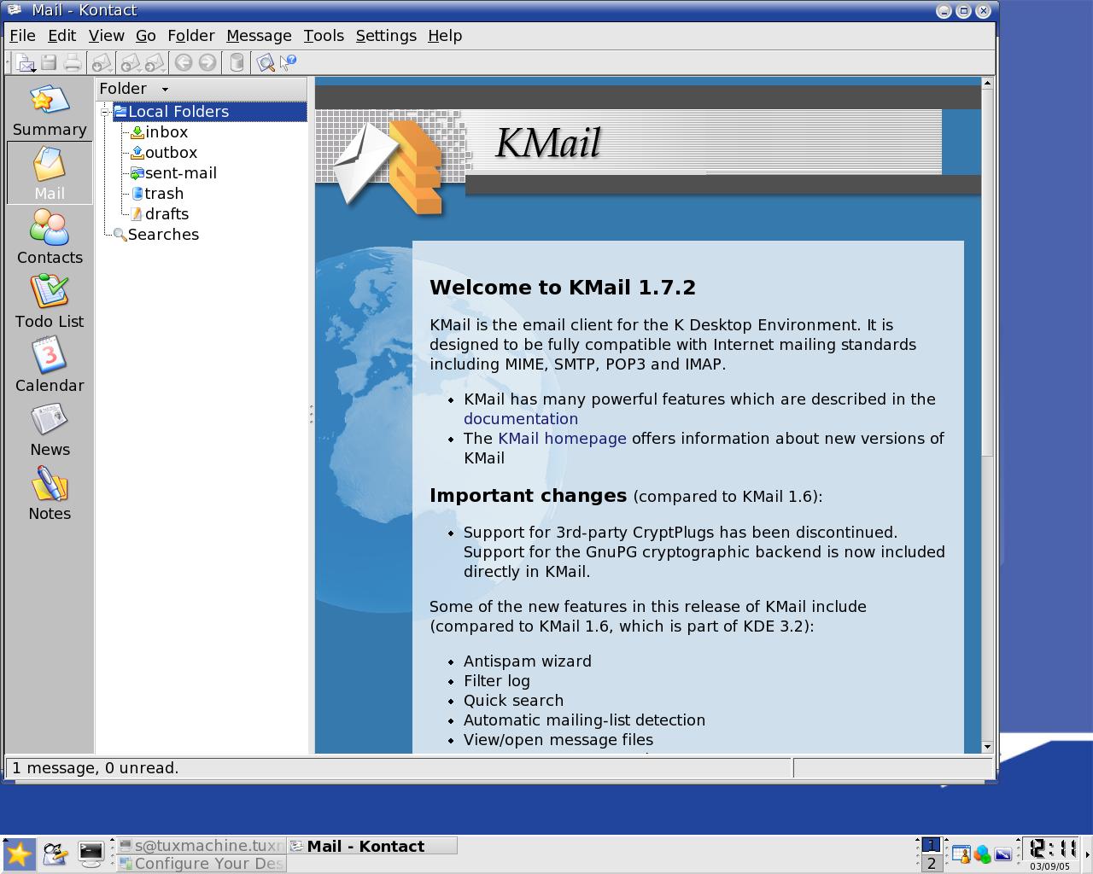This screenshot has width=1093, height=874.
Task: Open the File menu
Action: tap(22, 36)
